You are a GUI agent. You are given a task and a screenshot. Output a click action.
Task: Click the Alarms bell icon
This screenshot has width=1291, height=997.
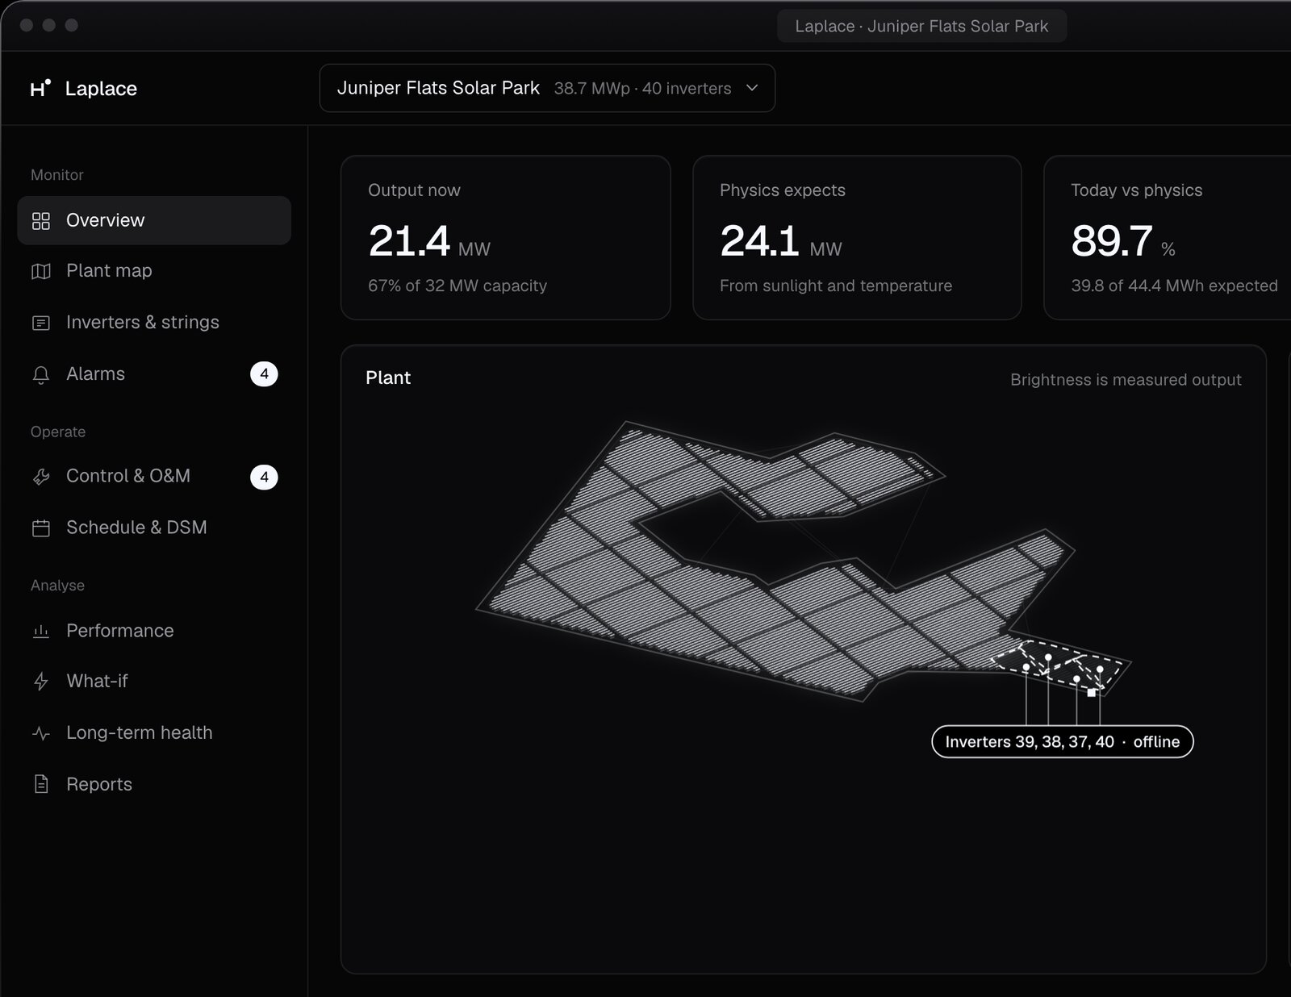click(x=41, y=374)
